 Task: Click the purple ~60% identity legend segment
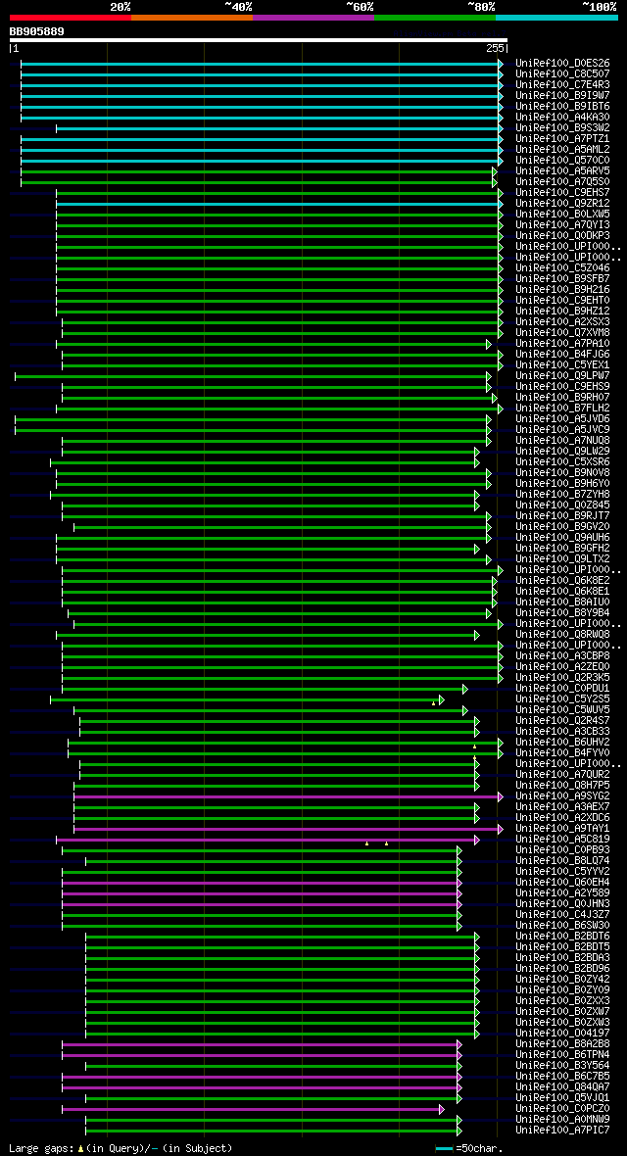pyautogui.click(x=313, y=17)
